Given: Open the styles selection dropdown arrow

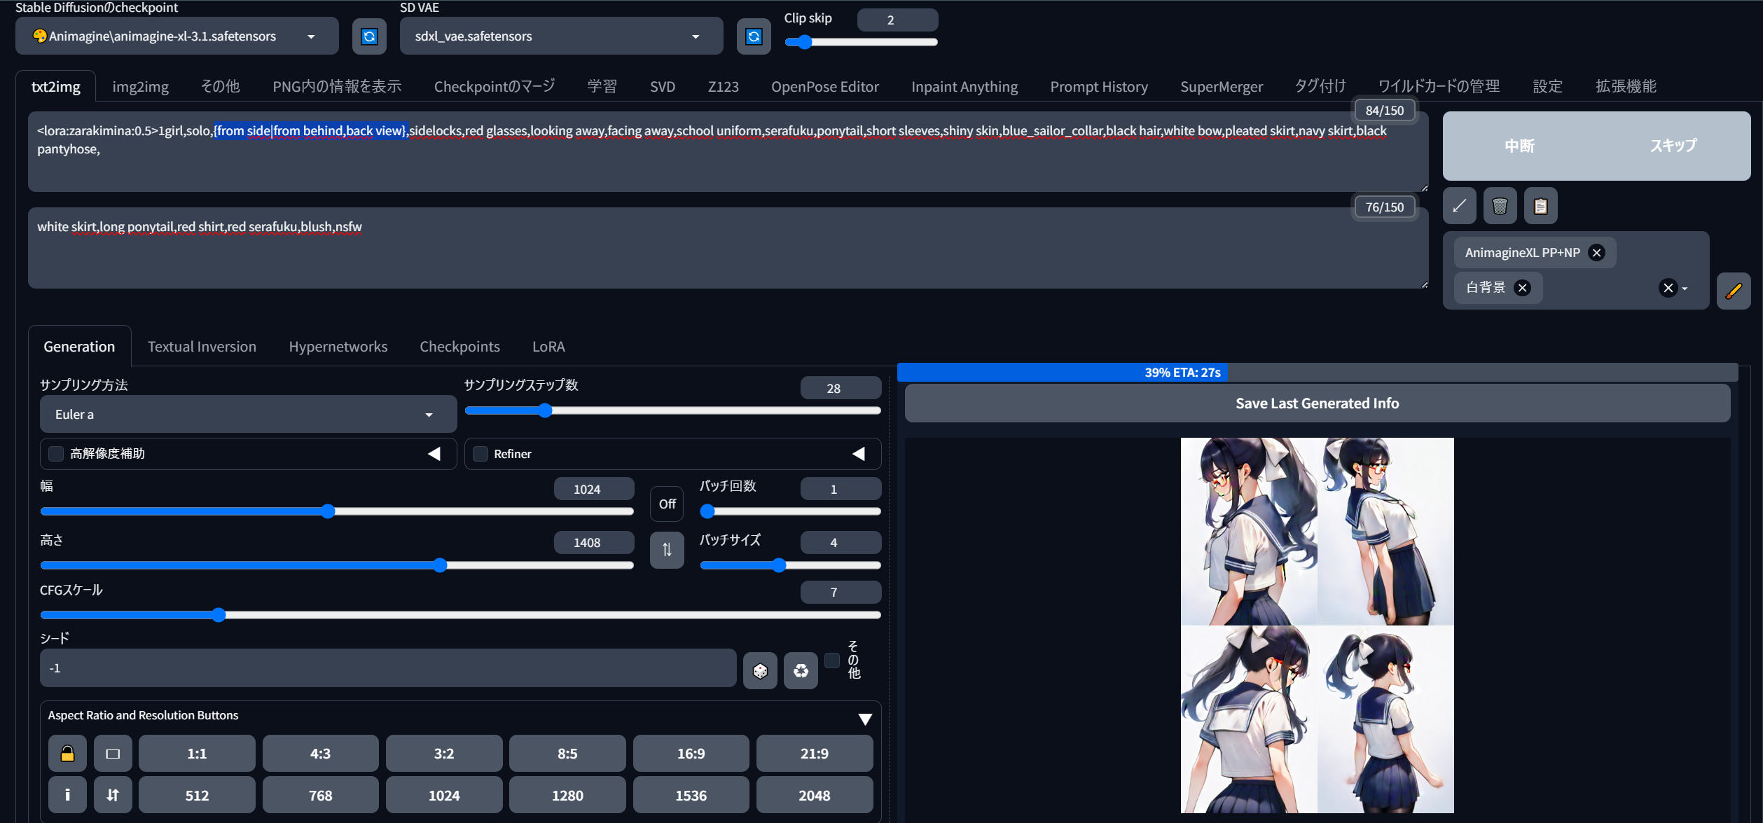Looking at the screenshot, I should (1685, 289).
